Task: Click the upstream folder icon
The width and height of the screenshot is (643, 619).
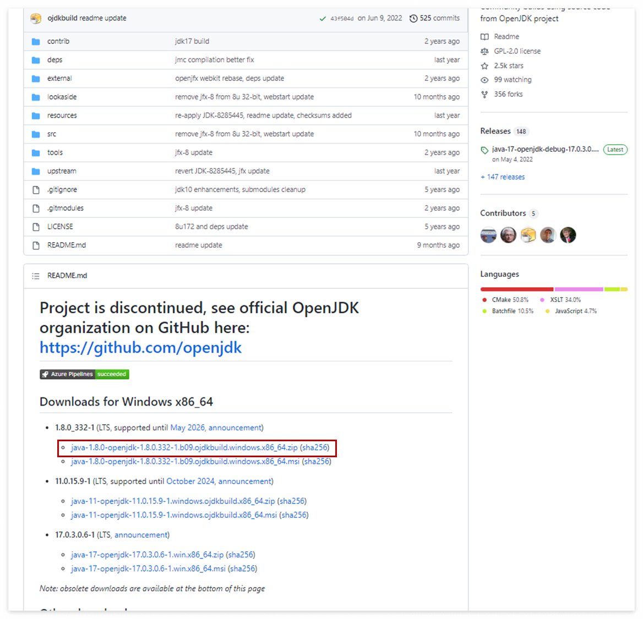Action: click(x=36, y=171)
